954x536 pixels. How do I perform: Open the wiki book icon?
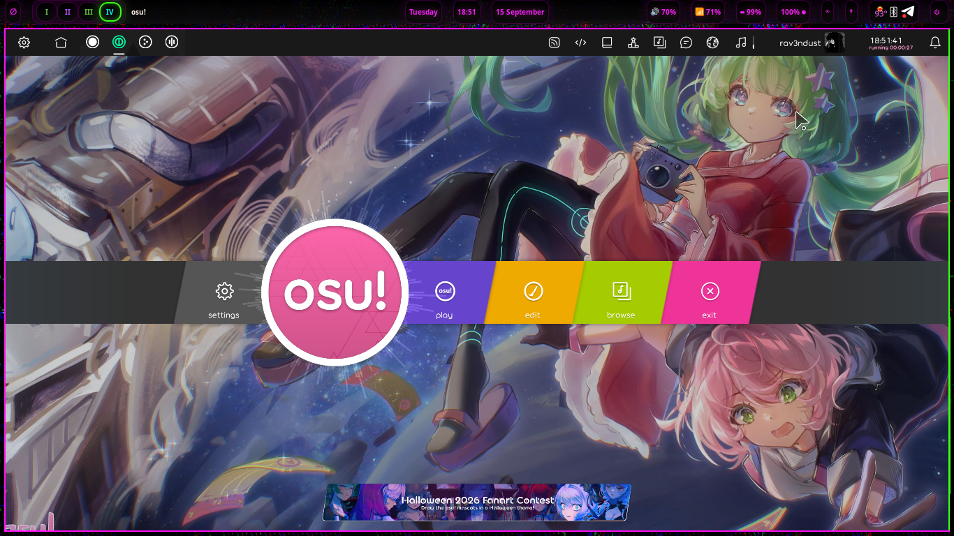(607, 43)
